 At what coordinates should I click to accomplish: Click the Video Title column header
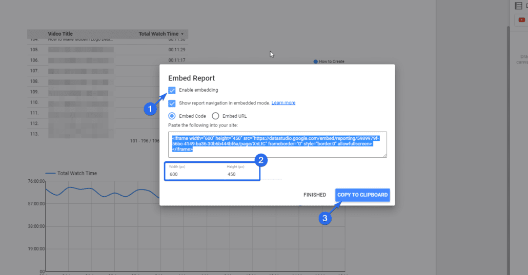tap(60, 34)
